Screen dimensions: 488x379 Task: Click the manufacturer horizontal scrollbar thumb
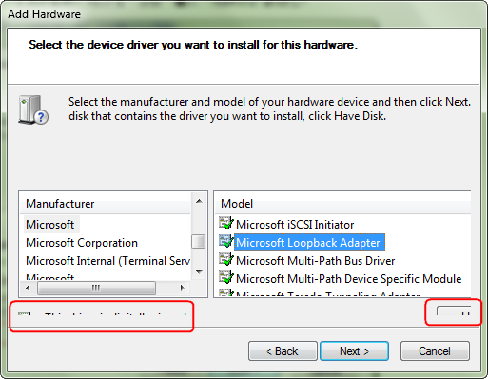(96, 288)
